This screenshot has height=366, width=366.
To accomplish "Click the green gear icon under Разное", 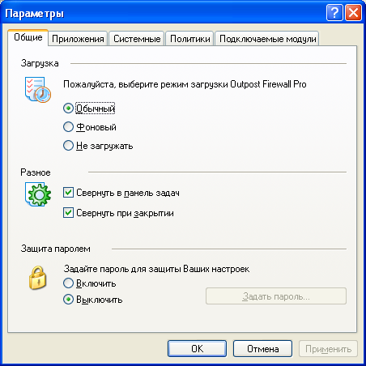I will [38, 194].
